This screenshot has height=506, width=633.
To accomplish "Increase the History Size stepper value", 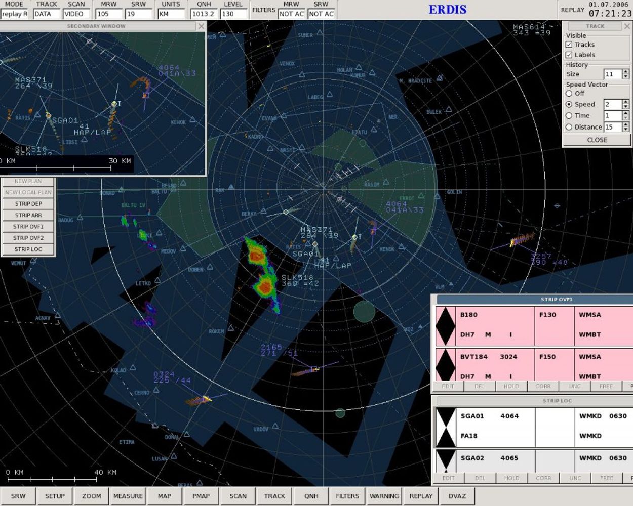I will (x=626, y=72).
